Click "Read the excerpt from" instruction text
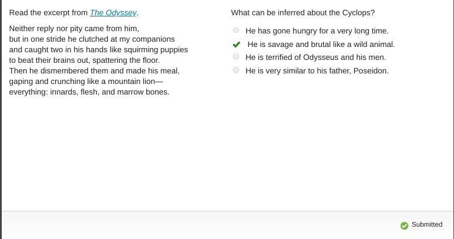 [48, 12]
